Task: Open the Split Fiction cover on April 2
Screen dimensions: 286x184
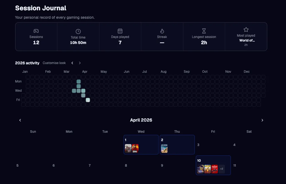Action: coord(164,148)
